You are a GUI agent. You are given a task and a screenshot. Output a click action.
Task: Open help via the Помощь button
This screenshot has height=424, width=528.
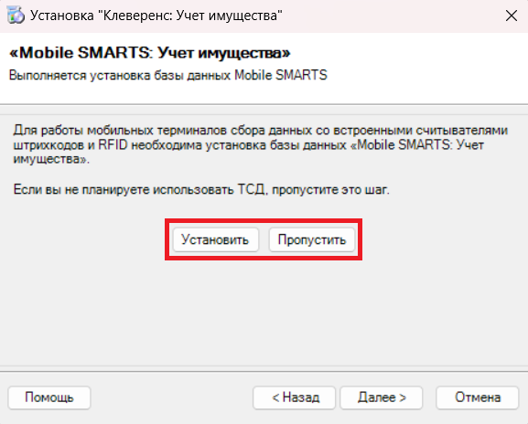49,397
